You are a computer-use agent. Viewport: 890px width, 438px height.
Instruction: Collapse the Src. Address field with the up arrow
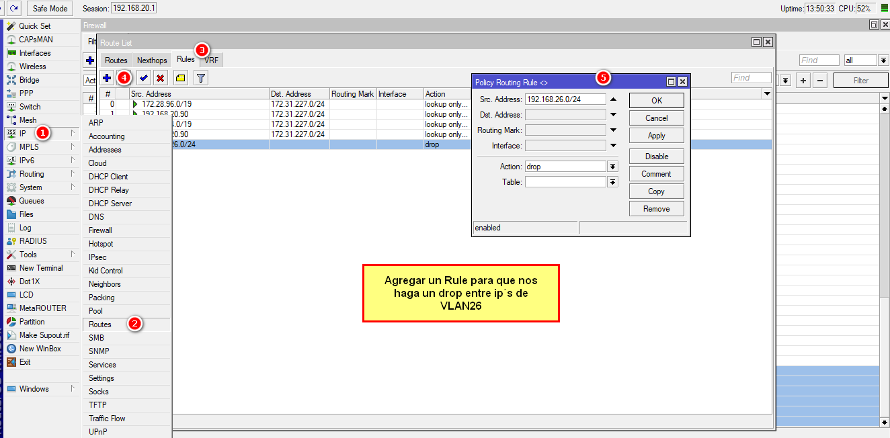613,99
